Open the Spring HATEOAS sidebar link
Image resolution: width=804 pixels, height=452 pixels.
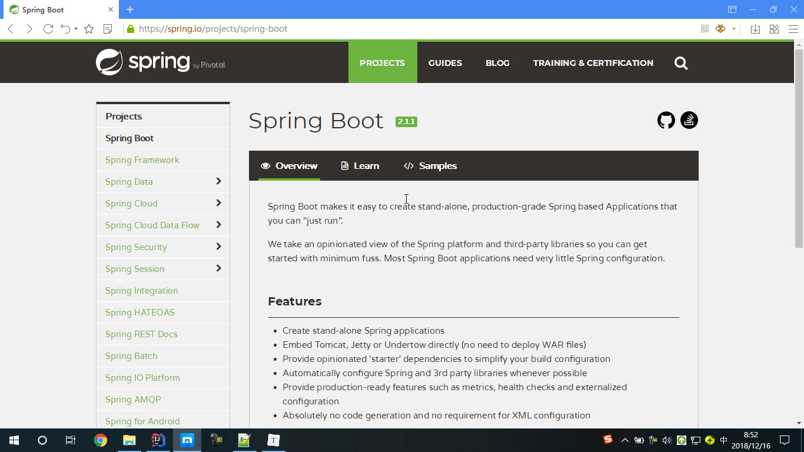[x=140, y=313]
